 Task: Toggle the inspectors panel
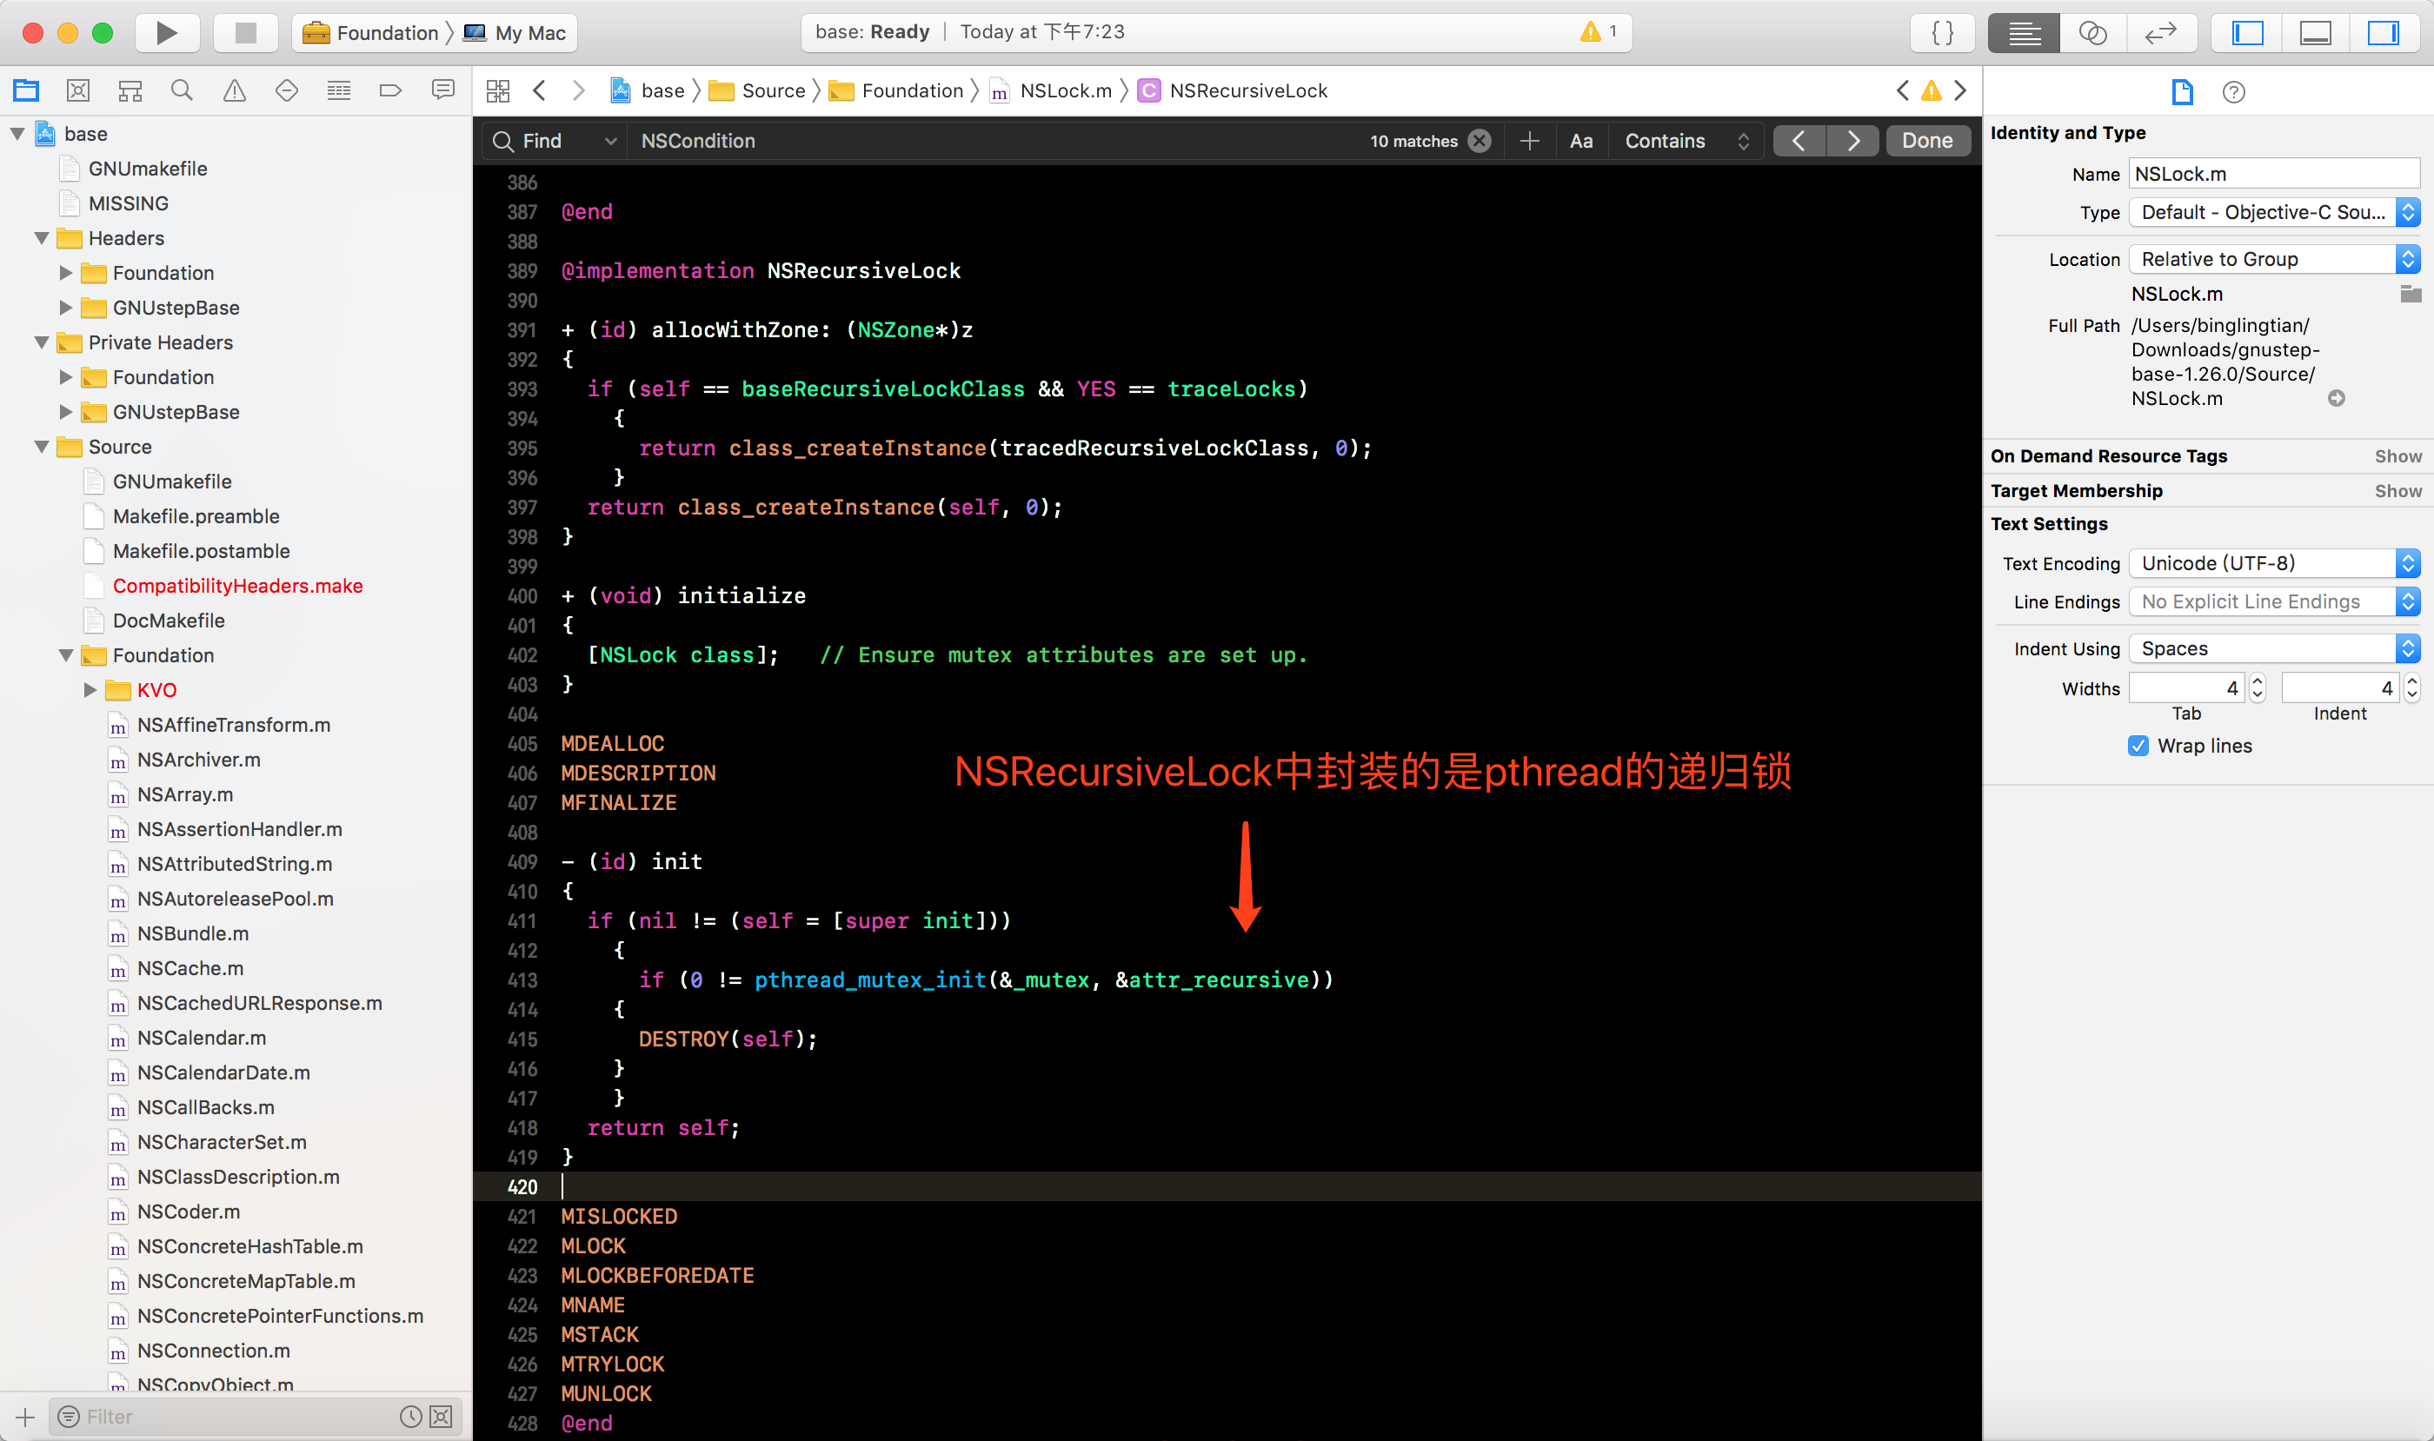click(x=2384, y=33)
